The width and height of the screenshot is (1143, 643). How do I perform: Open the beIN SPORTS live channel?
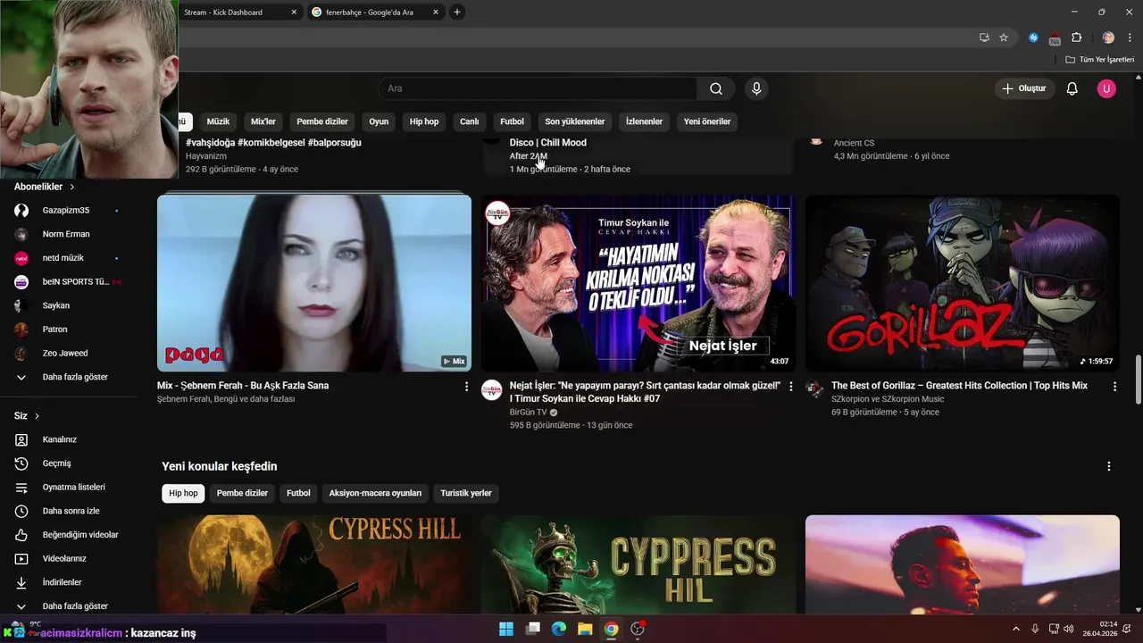(76, 282)
